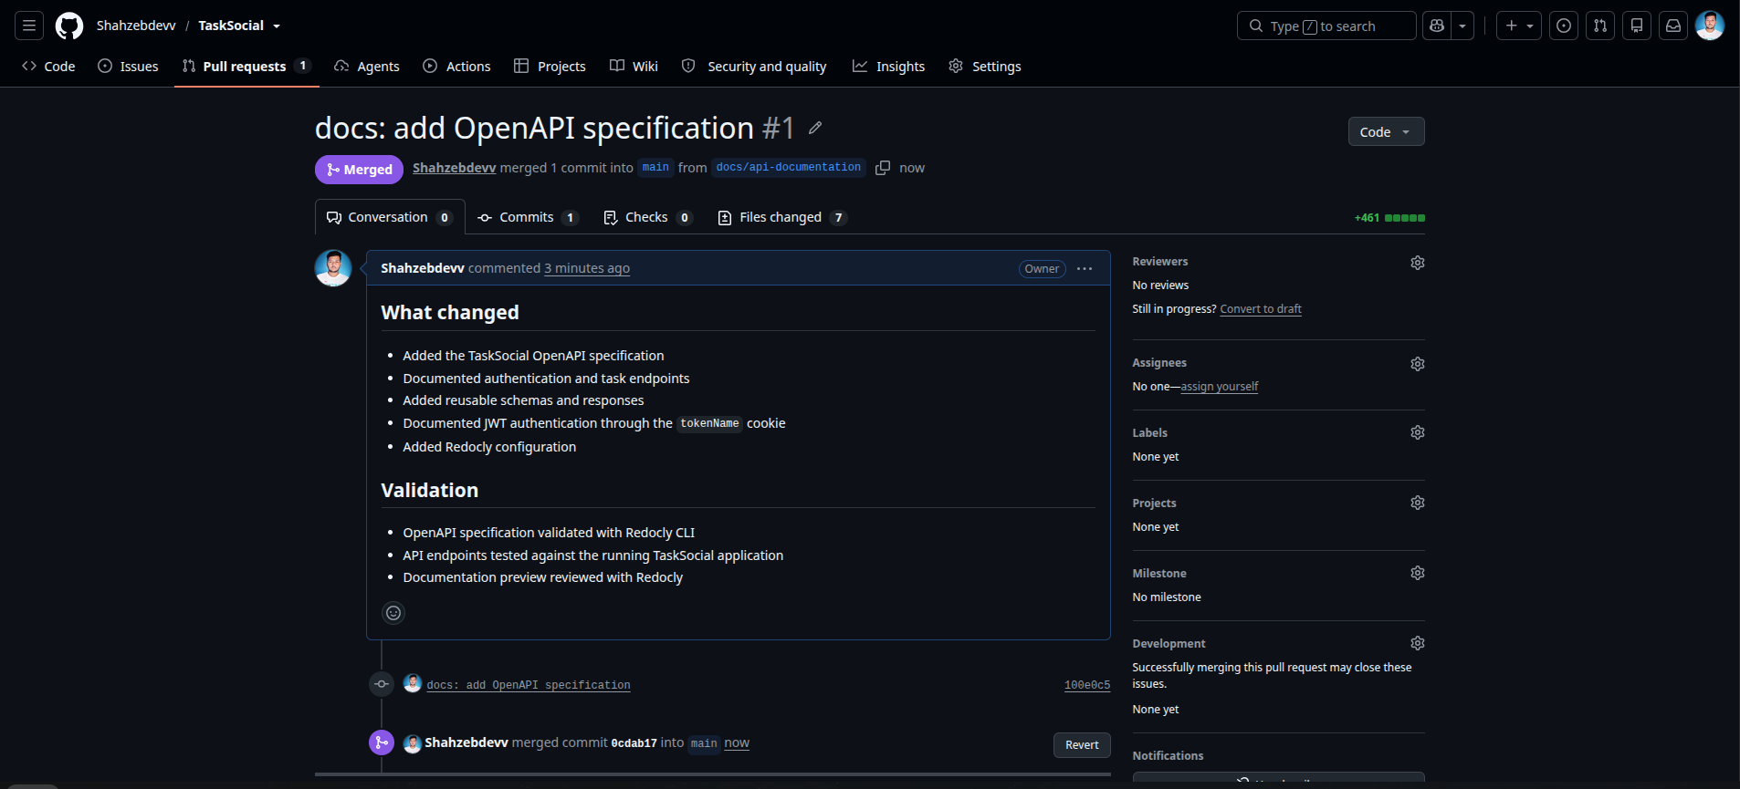Open the repository Settings tab

pyautogui.click(x=985, y=66)
